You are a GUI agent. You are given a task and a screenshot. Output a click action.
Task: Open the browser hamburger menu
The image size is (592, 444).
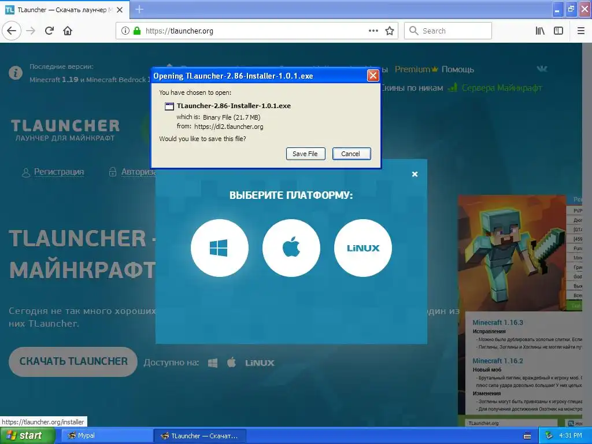click(x=581, y=31)
